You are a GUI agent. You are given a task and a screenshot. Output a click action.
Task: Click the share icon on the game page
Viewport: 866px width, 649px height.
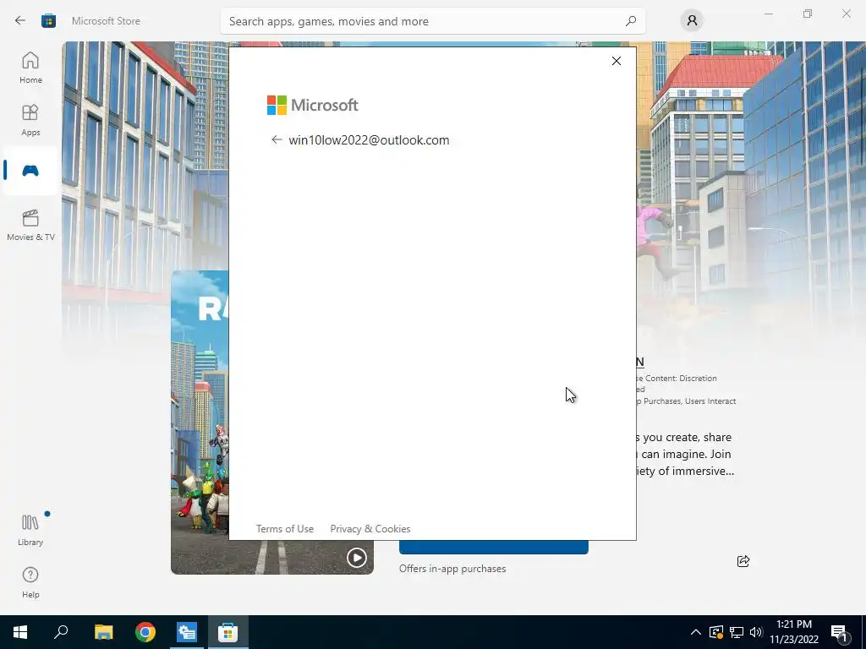click(x=743, y=561)
